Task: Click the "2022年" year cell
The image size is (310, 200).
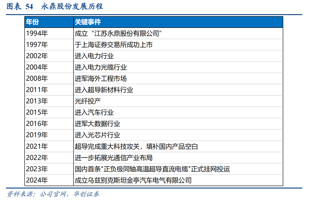Action: point(37,158)
